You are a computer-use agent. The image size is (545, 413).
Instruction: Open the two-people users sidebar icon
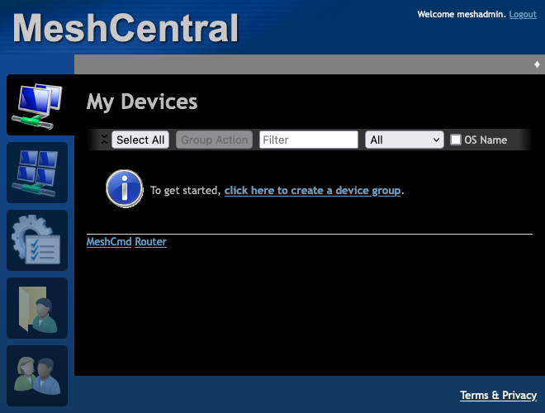(x=37, y=376)
